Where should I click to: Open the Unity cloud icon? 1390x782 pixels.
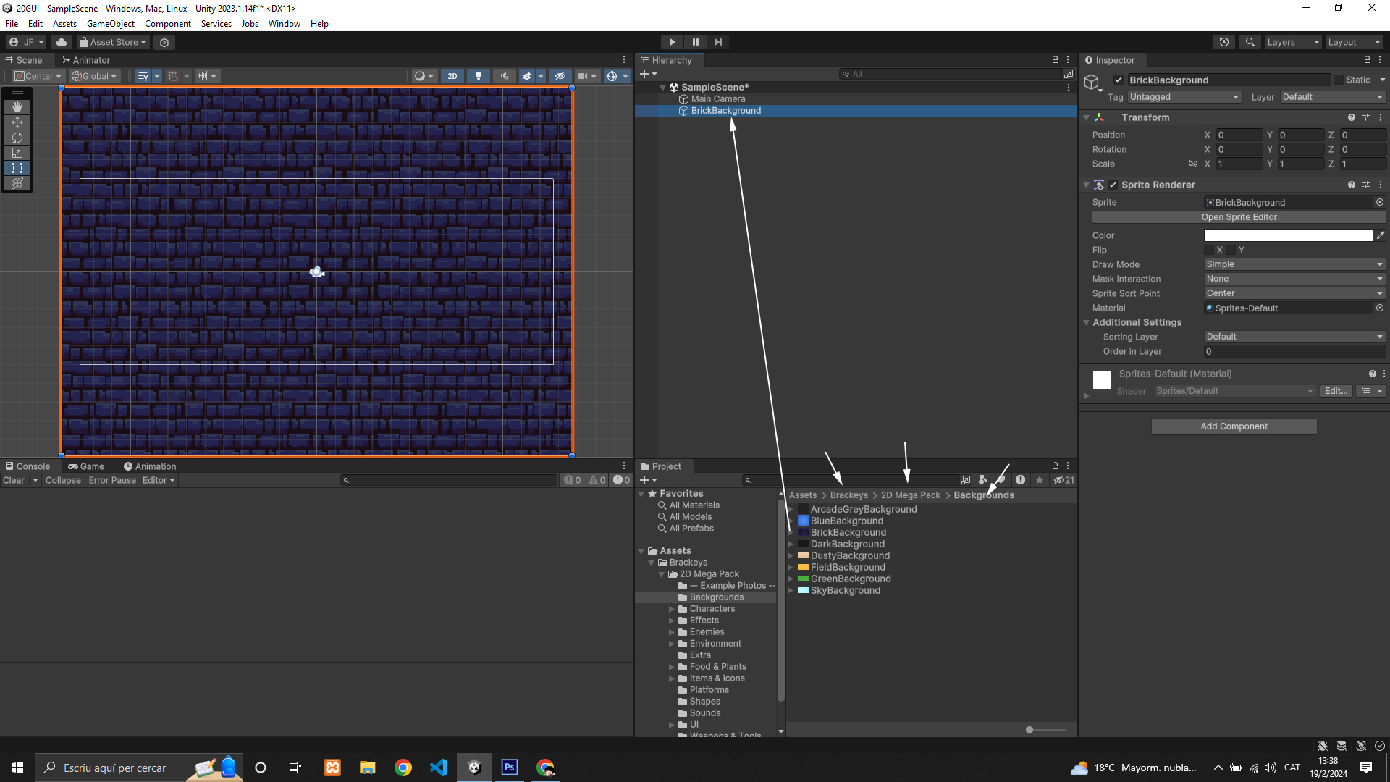click(x=62, y=42)
